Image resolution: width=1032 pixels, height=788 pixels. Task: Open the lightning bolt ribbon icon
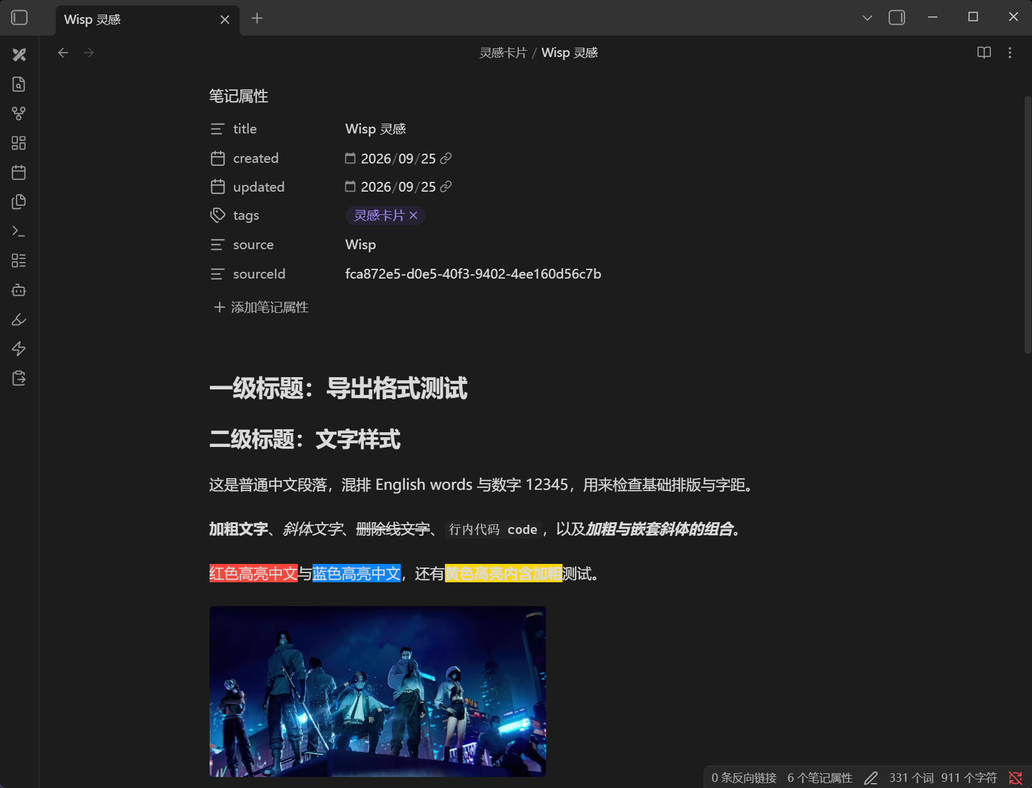[x=19, y=349]
